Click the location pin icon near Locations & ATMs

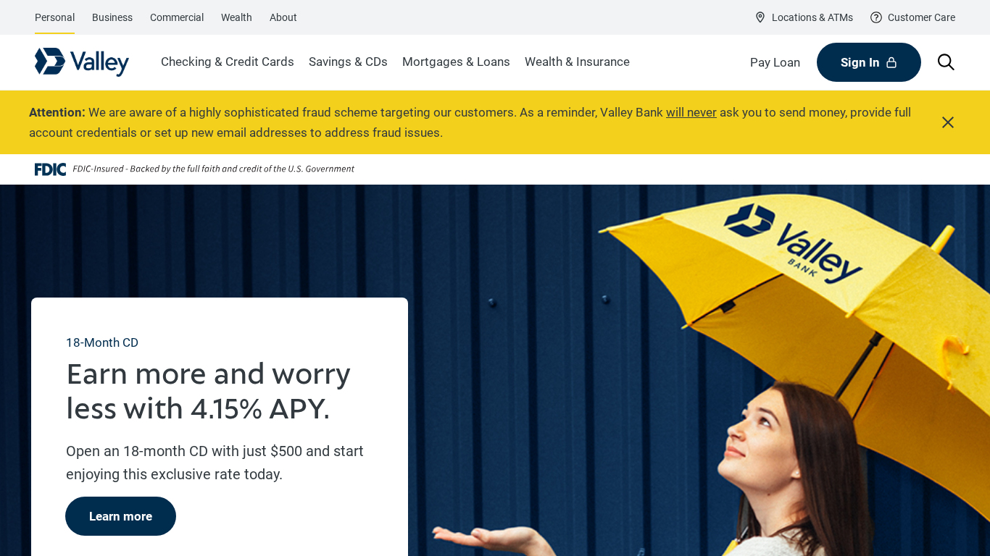(761, 17)
